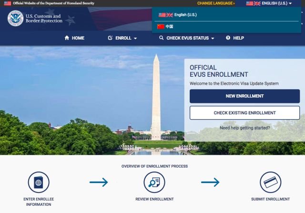Click the Home house icon
Screen dimensions: 305x213
coord(67,38)
